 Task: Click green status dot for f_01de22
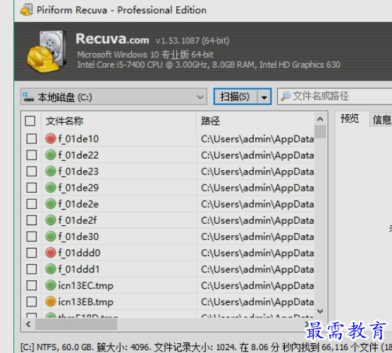(x=51, y=155)
